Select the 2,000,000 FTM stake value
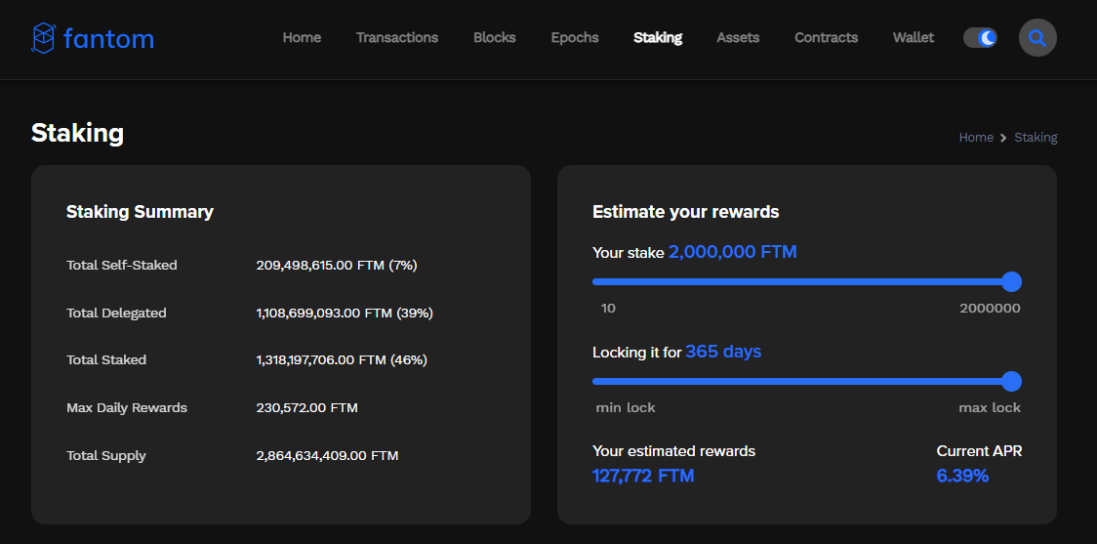This screenshot has width=1097, height=544. pos(733,252)
